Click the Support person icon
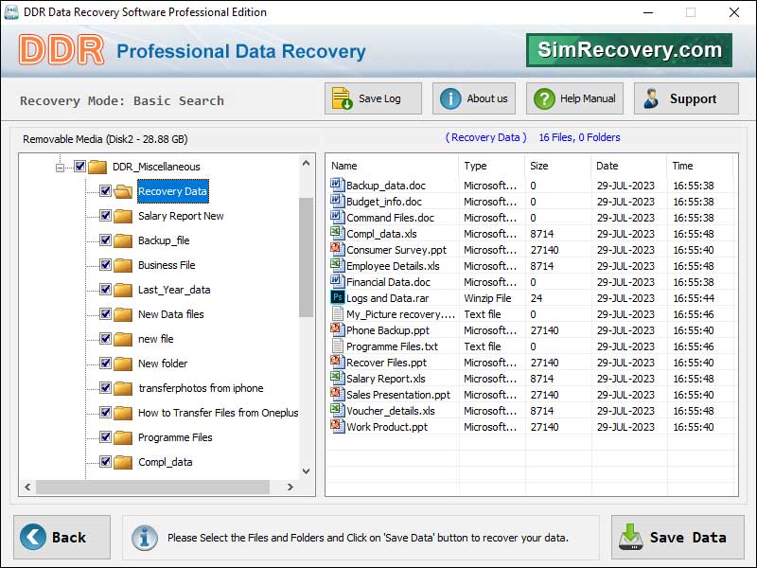This screenshot has height=568, width=757. tap(651, 98)
